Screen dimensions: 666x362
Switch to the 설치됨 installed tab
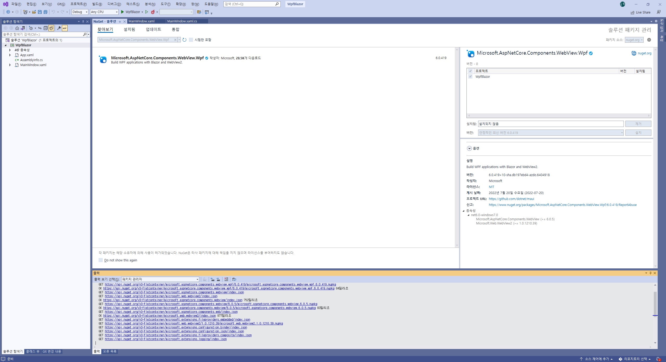[129, 29]
